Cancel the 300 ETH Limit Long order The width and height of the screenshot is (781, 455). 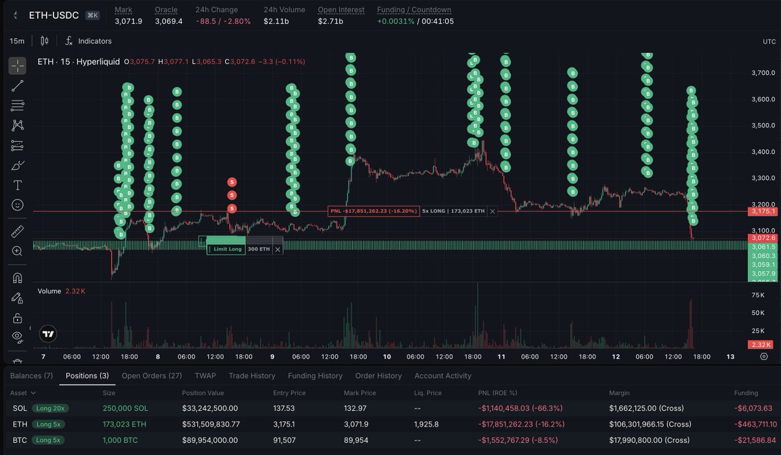coord(278,250)
